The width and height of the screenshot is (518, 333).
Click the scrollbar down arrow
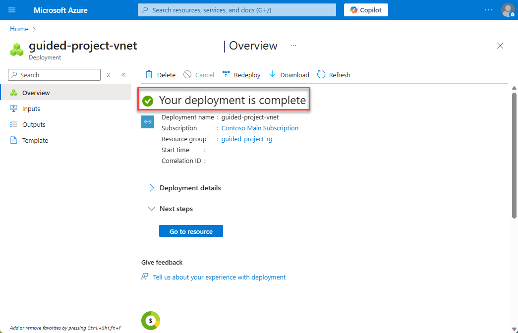[x=514, y=330]
